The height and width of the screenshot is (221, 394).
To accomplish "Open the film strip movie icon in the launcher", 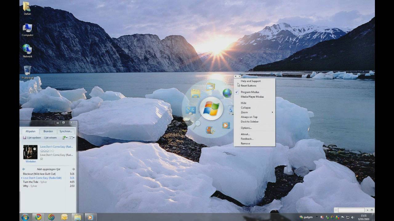I will (210, 130).
